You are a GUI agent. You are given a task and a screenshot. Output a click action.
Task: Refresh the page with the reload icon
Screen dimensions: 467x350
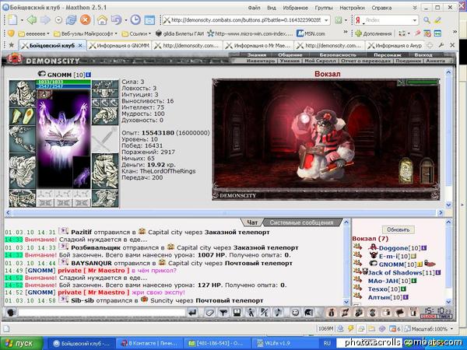coord(71,20)
